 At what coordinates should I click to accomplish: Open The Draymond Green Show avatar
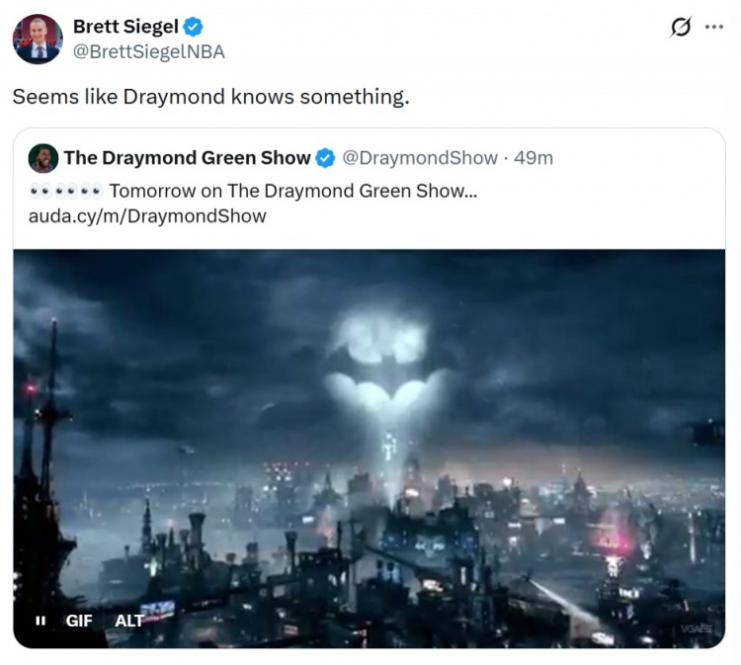click(43, 158)
